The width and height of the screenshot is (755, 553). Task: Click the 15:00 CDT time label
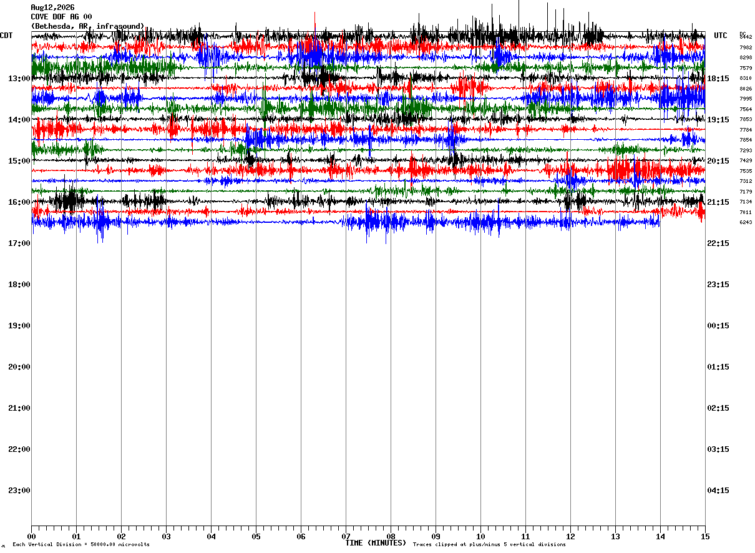pyautogui.click(x=19, y=161)
